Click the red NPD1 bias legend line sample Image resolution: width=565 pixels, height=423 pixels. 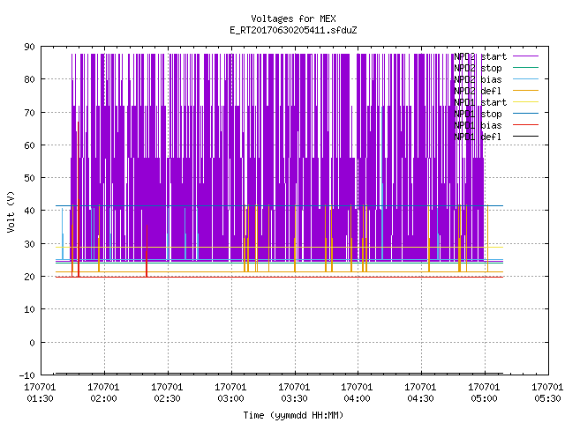coord(526,125)
